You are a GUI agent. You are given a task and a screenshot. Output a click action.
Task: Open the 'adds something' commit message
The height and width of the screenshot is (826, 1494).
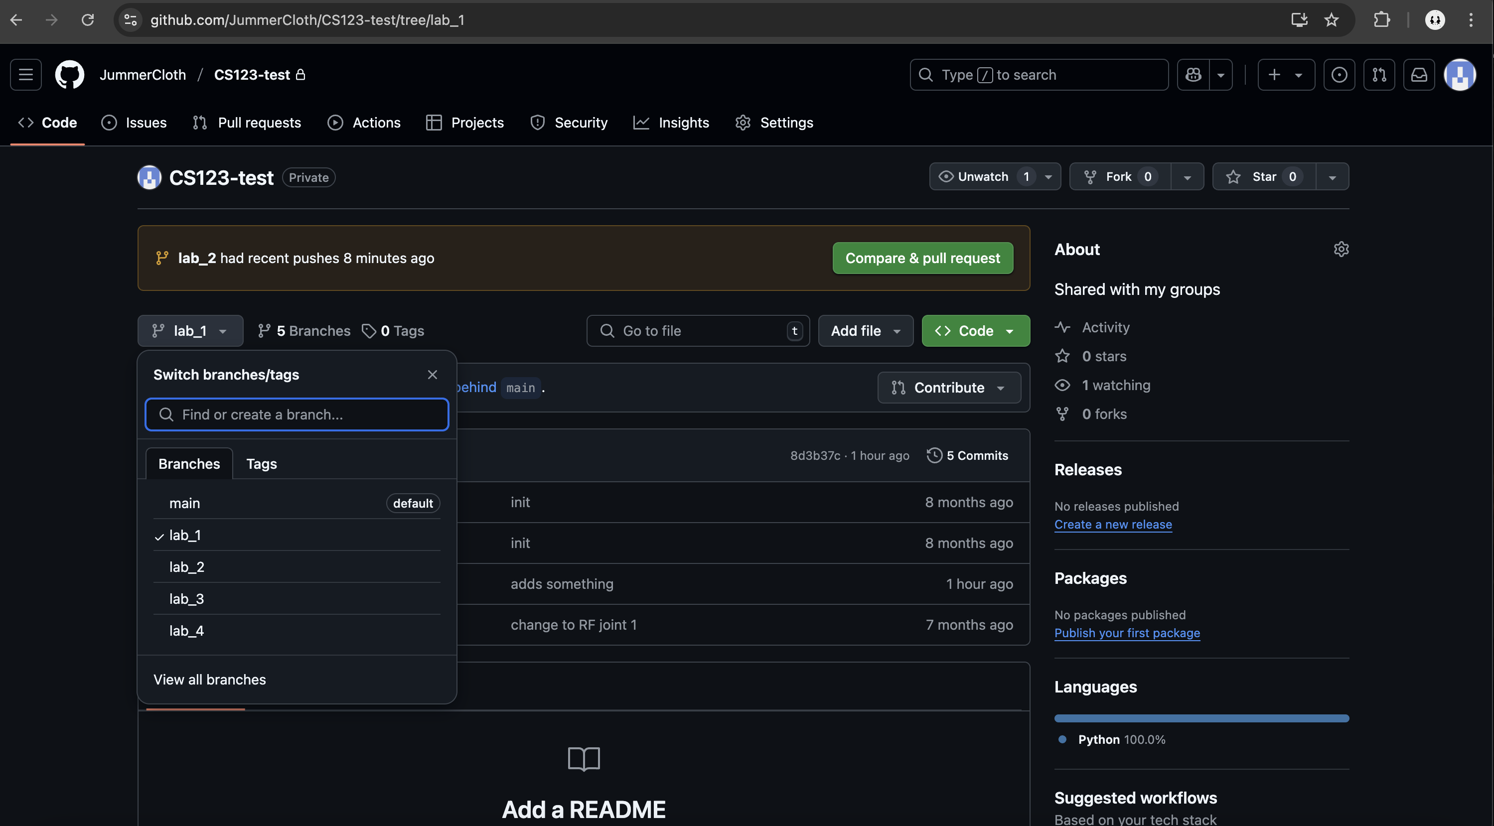[x=562, y=584]
